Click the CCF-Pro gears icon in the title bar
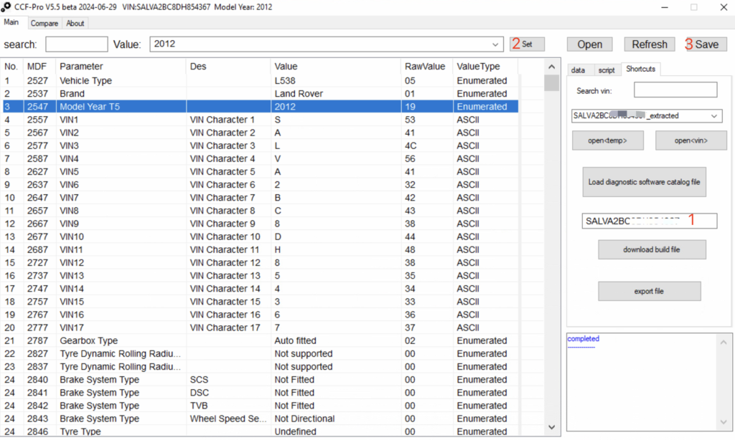This screenshot has height=440, width=735. pos(9,7)
